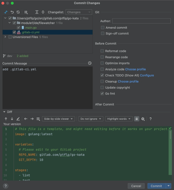Check the Unversioned Files checkbox

[x=10, y=37]
